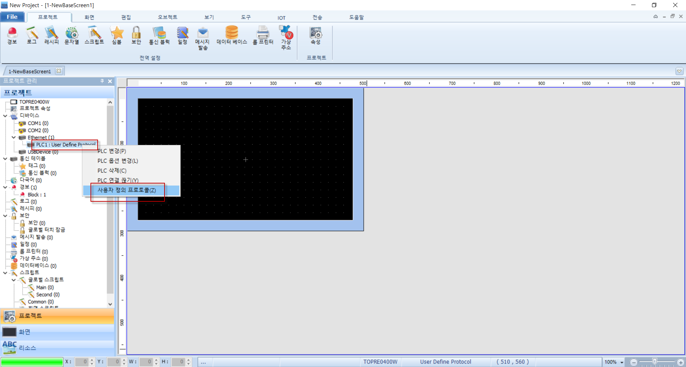Open the 롤 프린터 roll printer icon
Viewport: 686px width, 367px height.
coord(263,35)
